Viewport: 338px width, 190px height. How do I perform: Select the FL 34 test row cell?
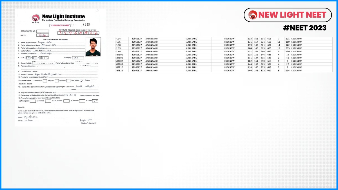click(x=118, y=39)
